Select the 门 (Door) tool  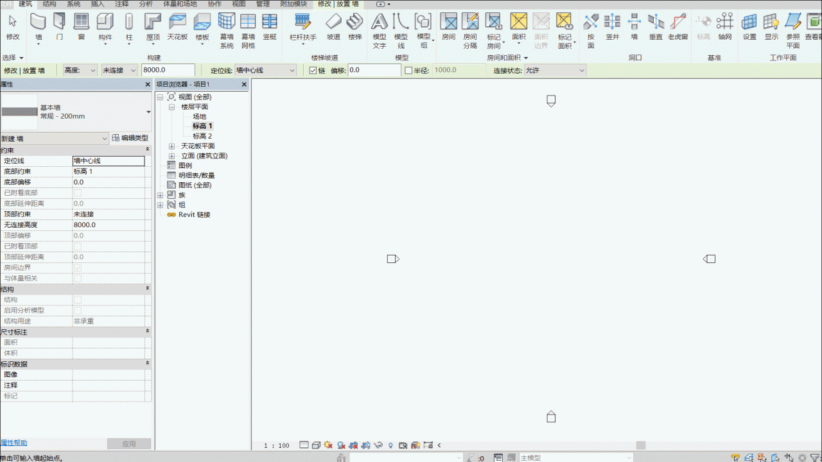tap(60, 27)
